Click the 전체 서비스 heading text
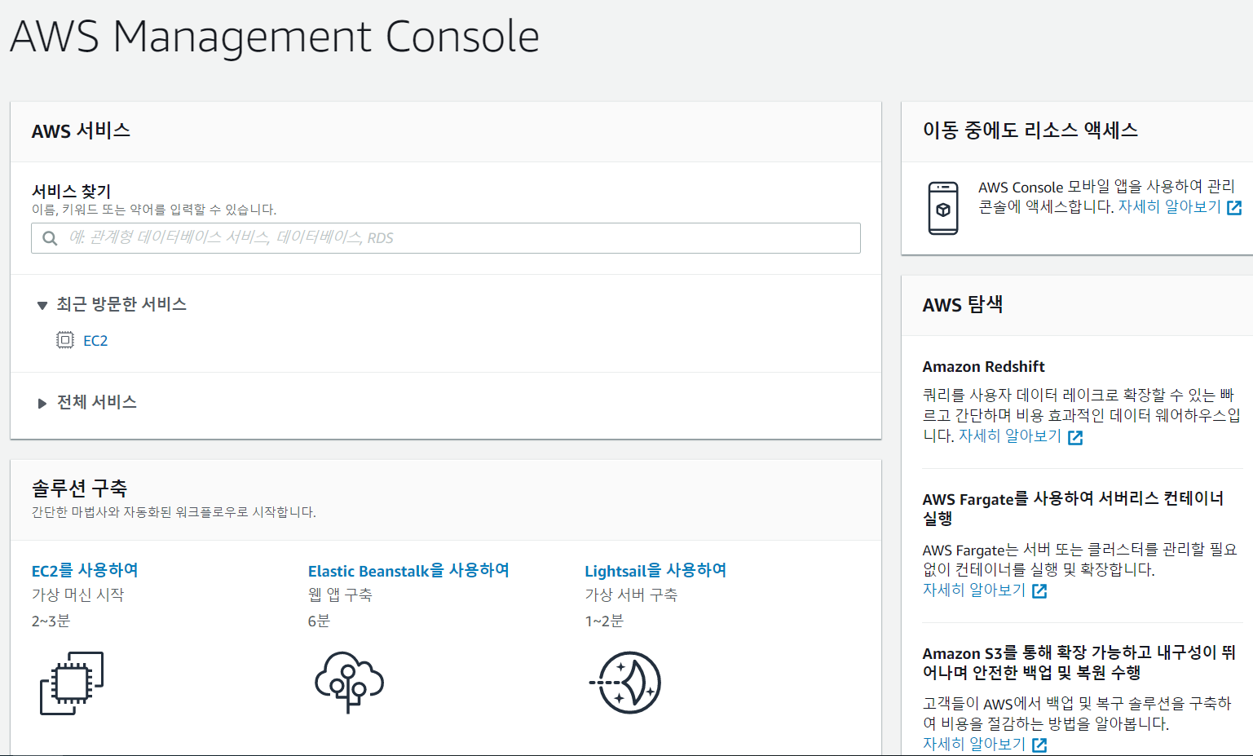 [x=96, y=402]
